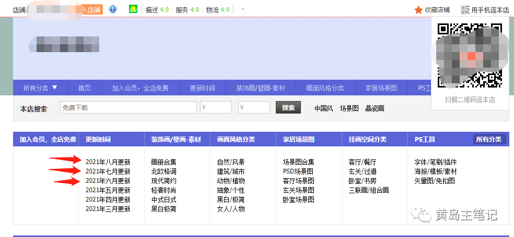Viewport: 514px width, 237px height.
Task: Click the shop search keyword field
Action: (x=128, y=108)
